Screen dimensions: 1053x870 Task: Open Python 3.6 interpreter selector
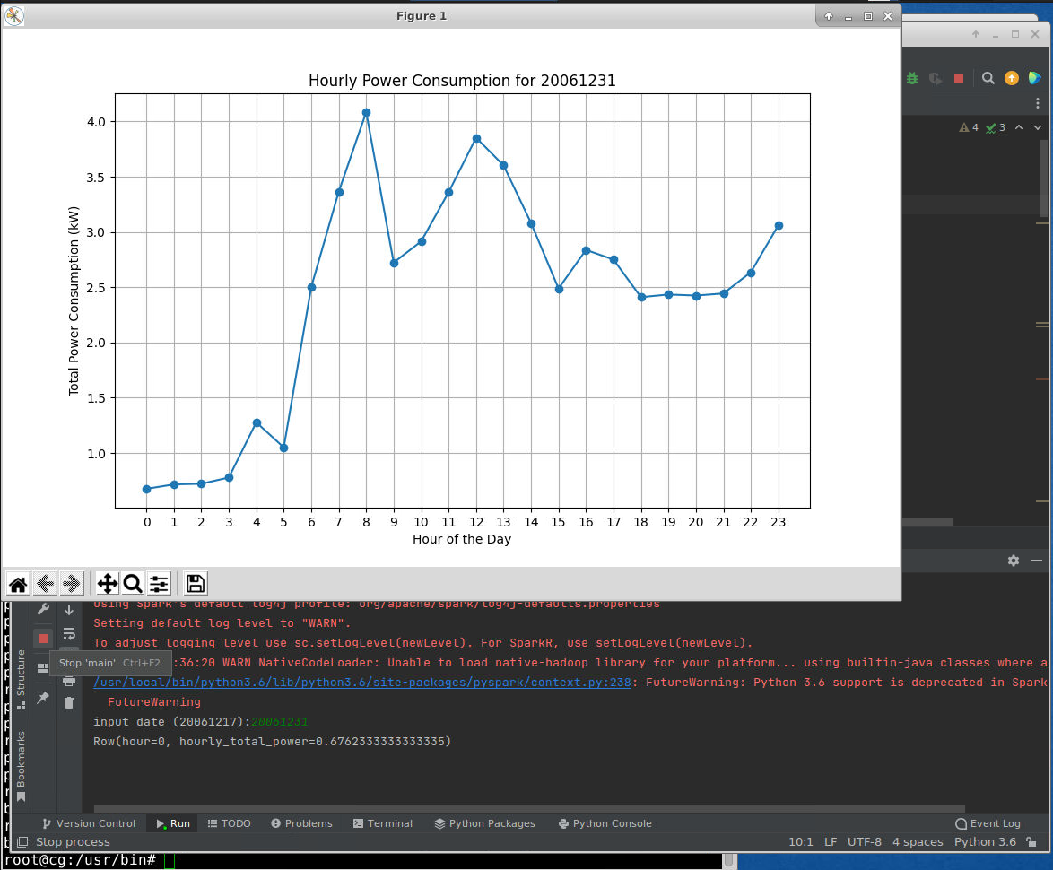coord(985,842)
